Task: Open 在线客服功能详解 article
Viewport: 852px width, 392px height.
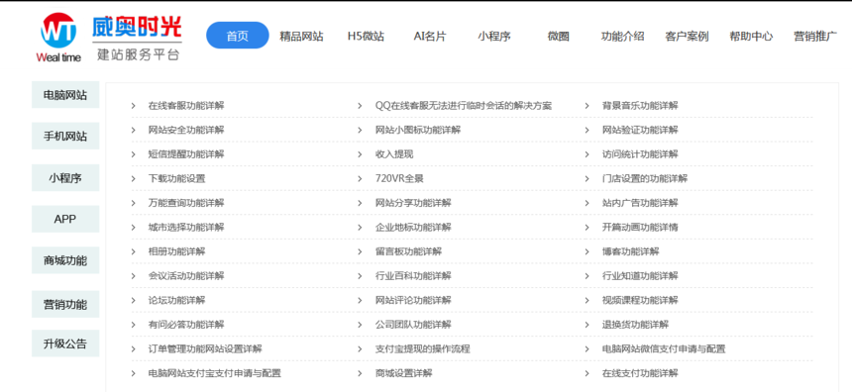Action: pyautogui.click(x=186, y=106)
